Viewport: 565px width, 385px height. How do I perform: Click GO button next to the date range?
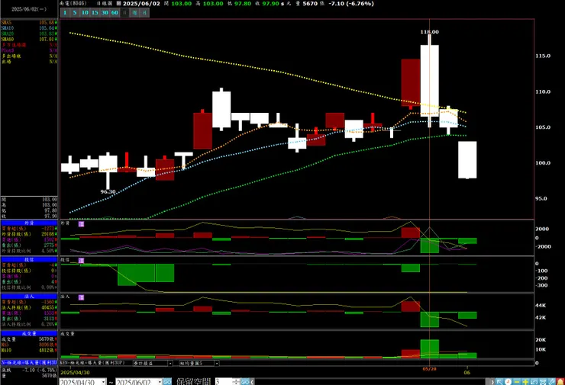point(167,382)
